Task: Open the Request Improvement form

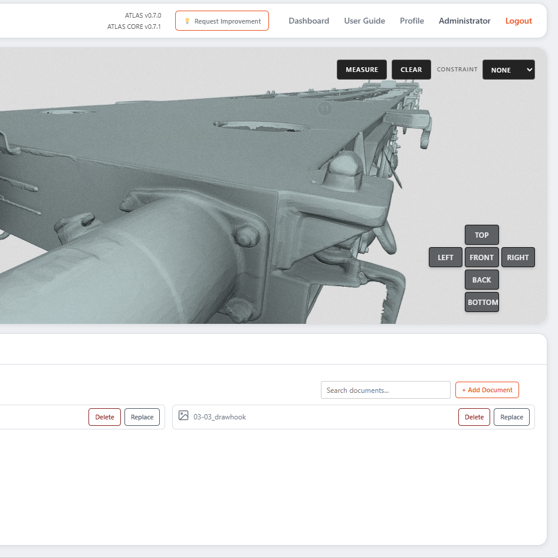Action: tap(222, 21)
